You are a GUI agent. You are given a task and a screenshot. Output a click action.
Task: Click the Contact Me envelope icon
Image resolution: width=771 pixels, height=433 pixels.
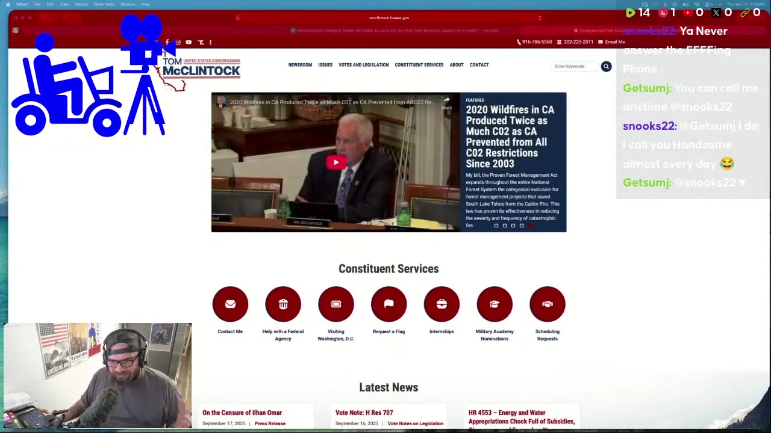[230, 304]
